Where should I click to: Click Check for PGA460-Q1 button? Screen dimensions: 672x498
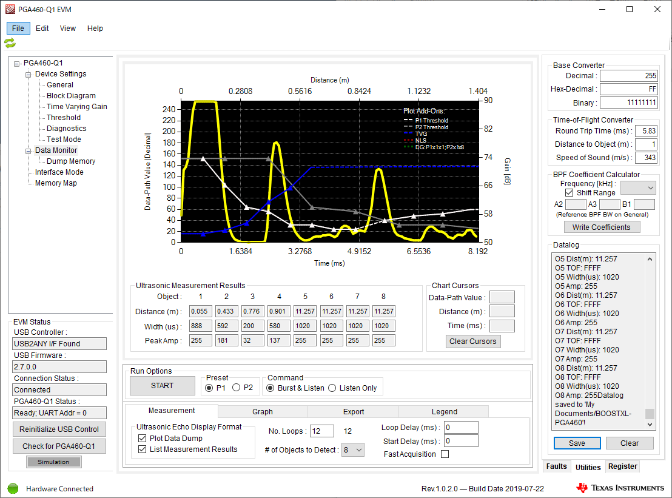pyautogui.click(x=59, y=446)
